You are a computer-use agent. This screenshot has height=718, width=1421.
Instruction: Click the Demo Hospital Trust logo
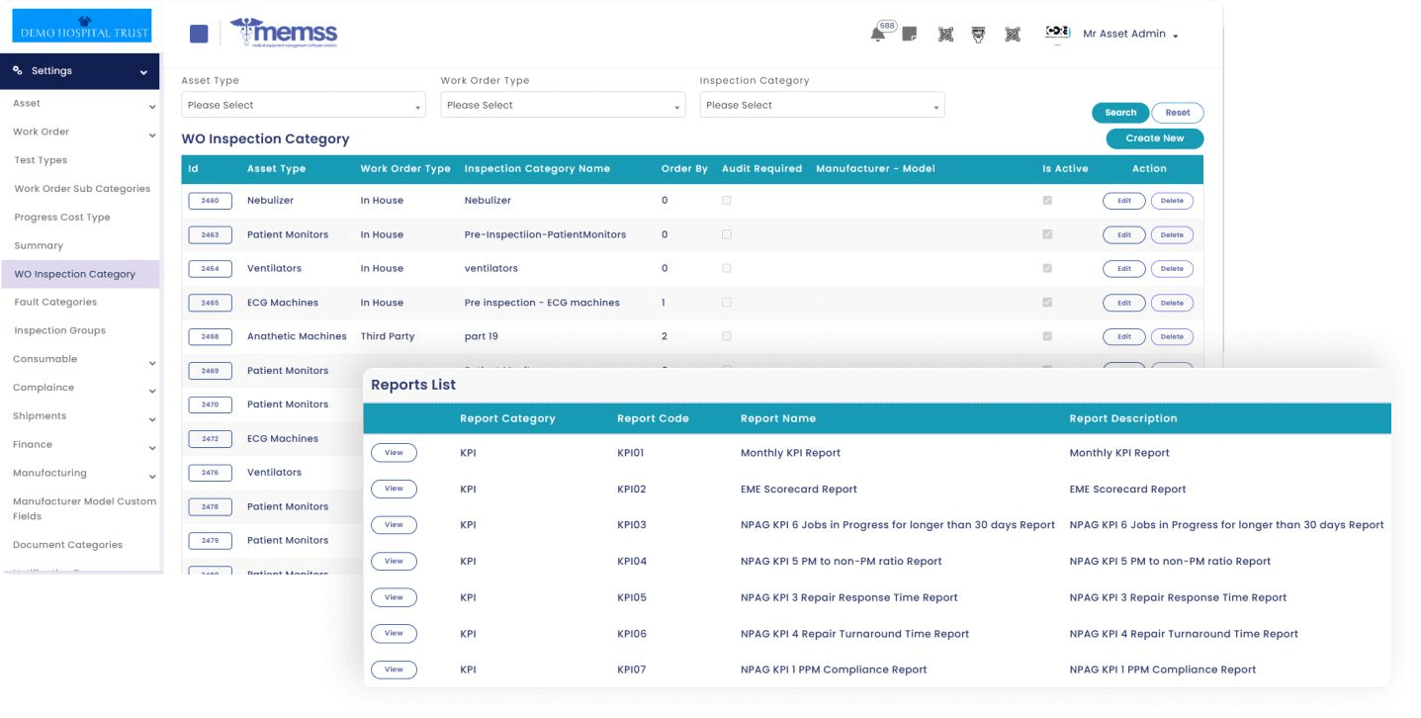82,26
